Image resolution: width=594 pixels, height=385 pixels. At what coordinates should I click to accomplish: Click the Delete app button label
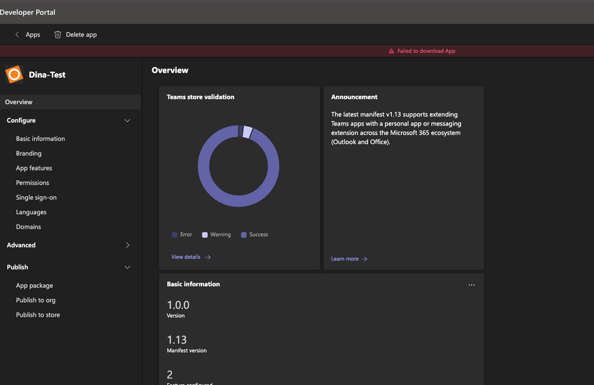coord(81,35)
